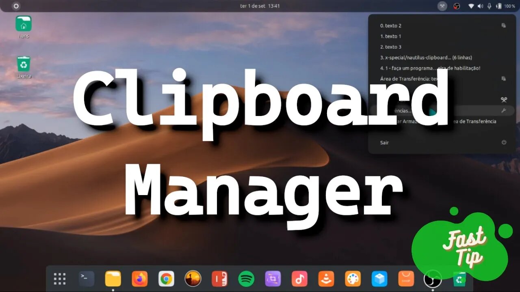Click the volume speaker icon in top bar
This screenshot has height=292, width=520.
(481, 6)
